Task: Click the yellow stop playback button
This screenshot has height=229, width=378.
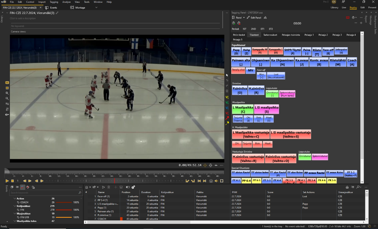Action: (x=12, y=181)
